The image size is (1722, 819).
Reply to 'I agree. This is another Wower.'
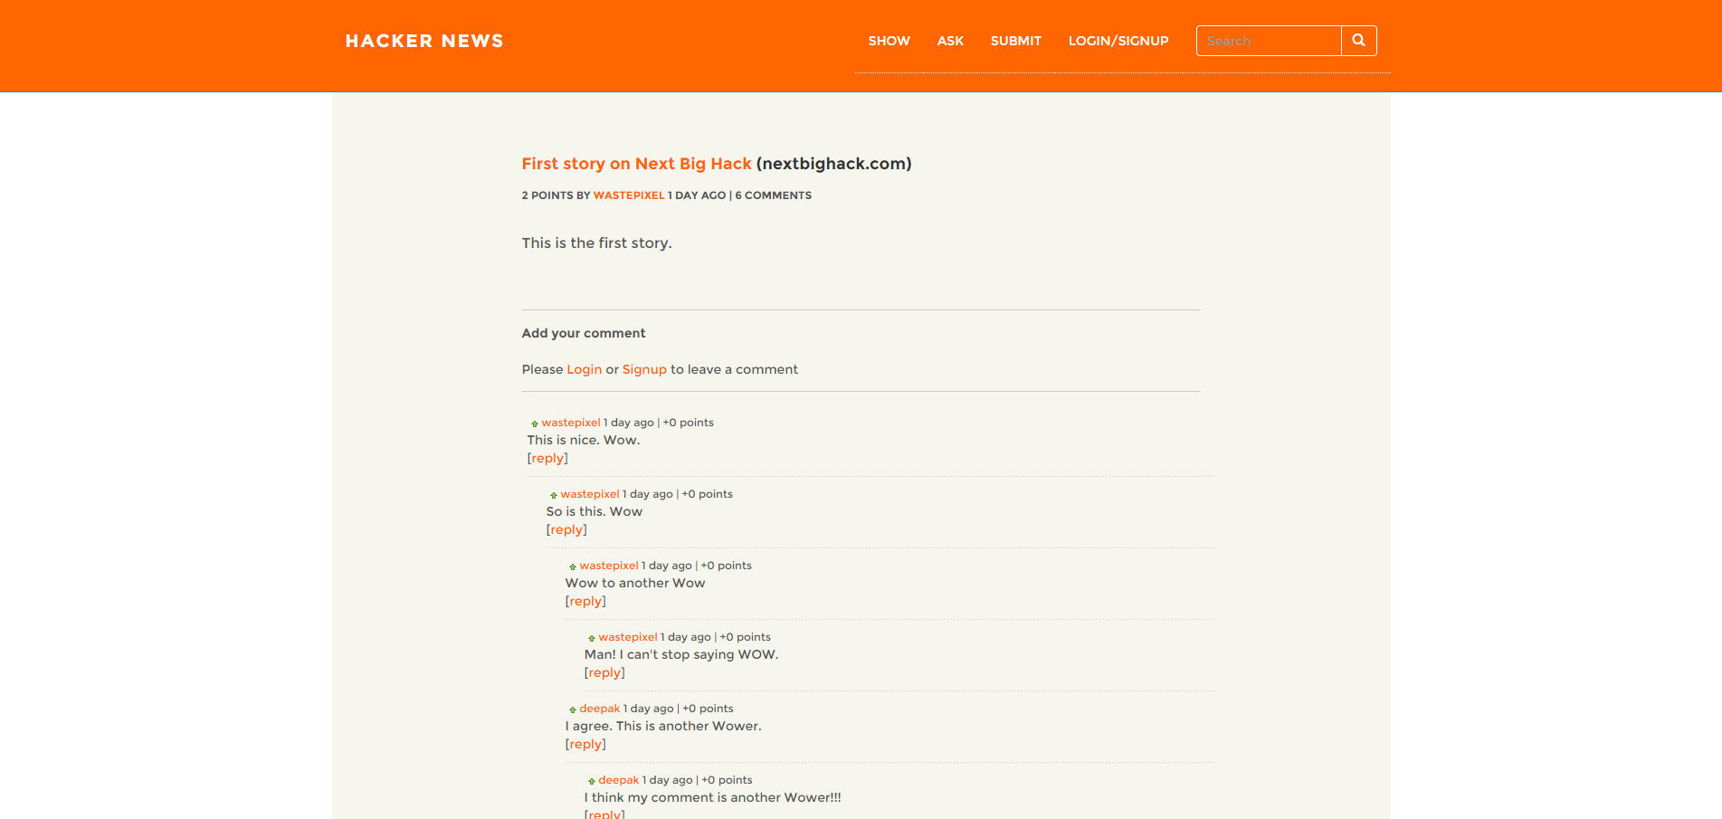pos(585,744)
